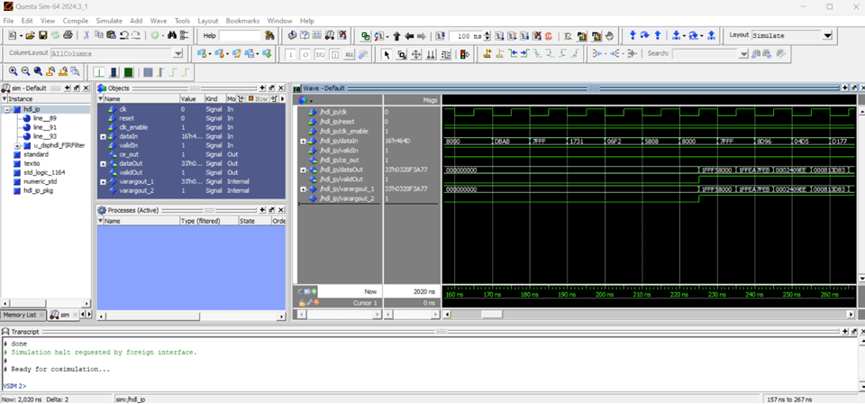The image size is (865, 404).
Task: Open the Simulate menu
Action: (109, 20)
